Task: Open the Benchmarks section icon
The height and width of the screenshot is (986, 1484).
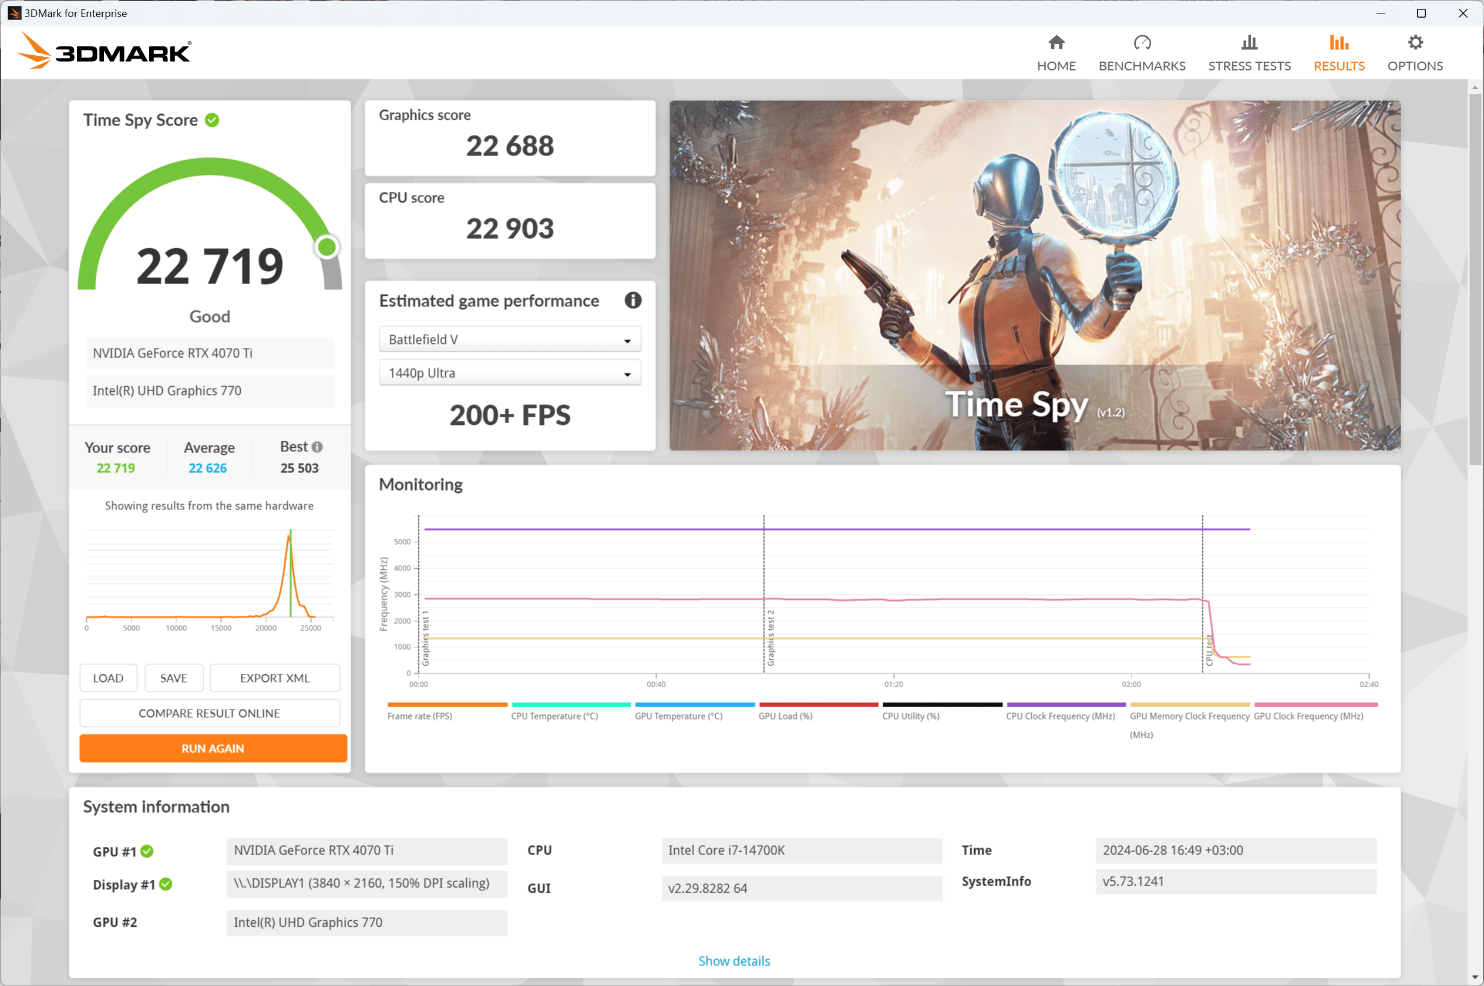Action: 1142,40
